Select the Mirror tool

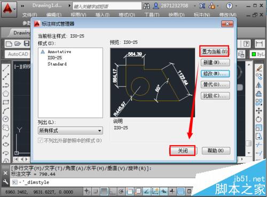tap(259, 85)
